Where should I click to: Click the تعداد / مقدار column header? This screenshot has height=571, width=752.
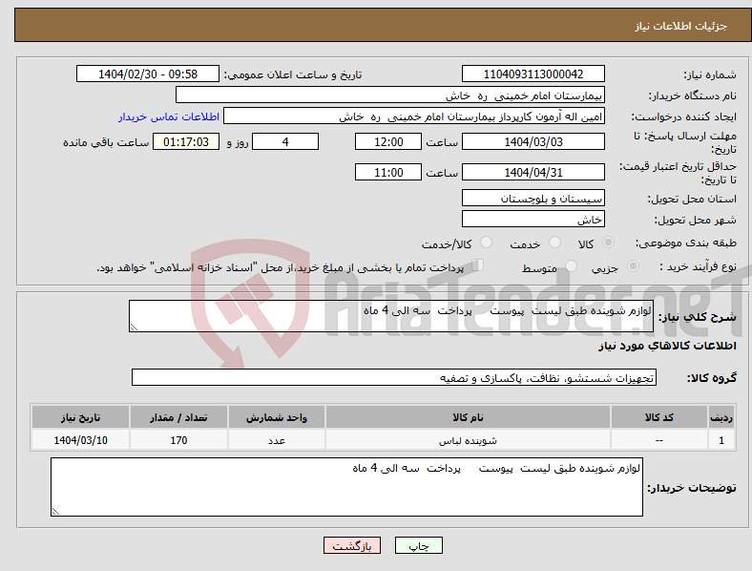178,417
